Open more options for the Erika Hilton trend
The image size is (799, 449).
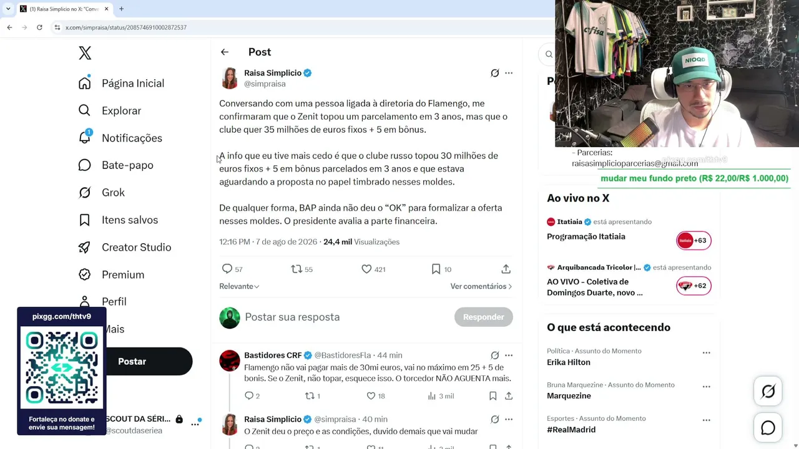pyautogui.click(x=707, y=353)
